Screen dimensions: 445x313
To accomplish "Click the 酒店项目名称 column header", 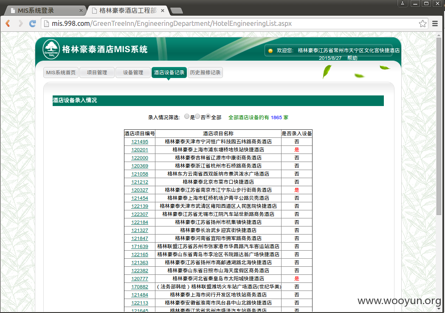I will 218,134.
